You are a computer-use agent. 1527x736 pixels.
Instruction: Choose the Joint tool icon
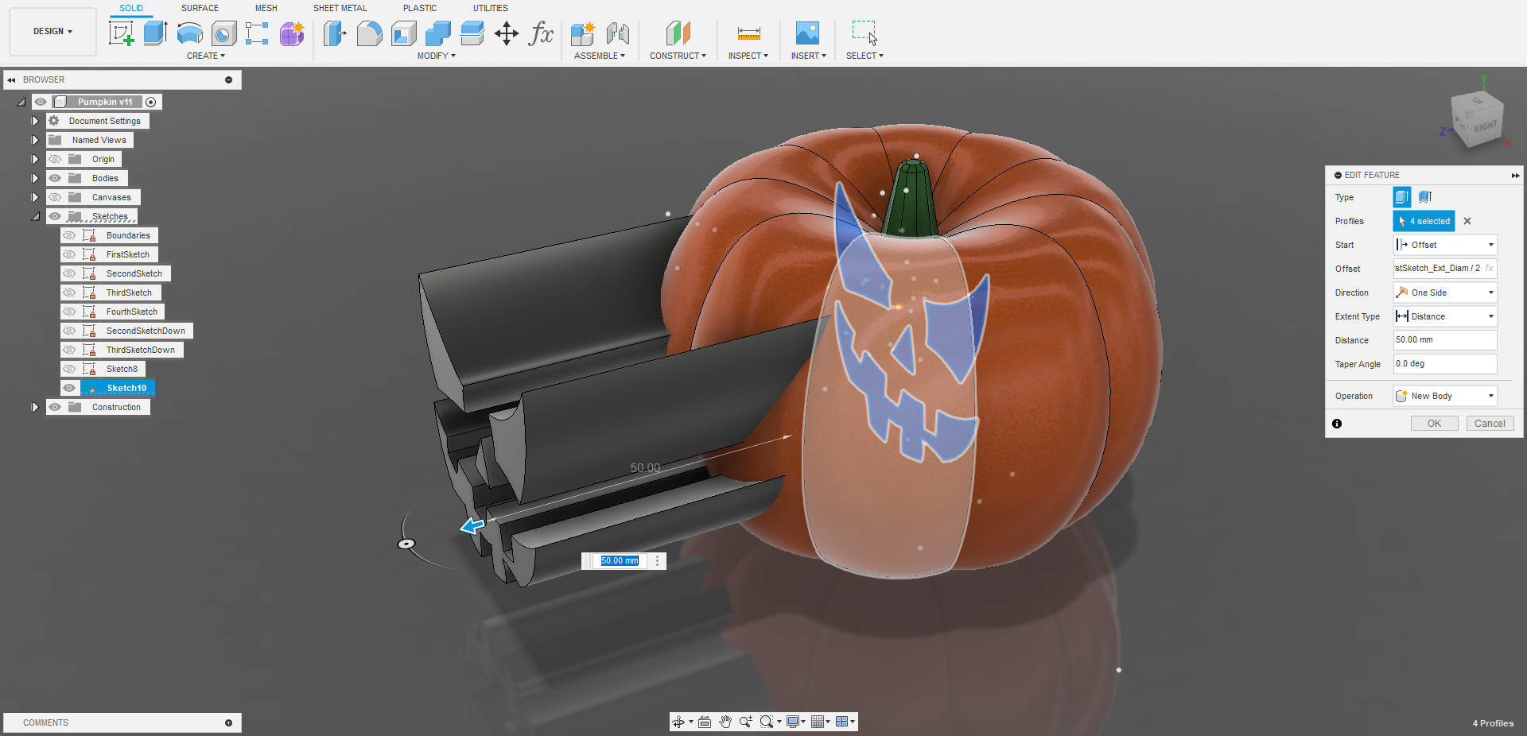click(617, 33)
